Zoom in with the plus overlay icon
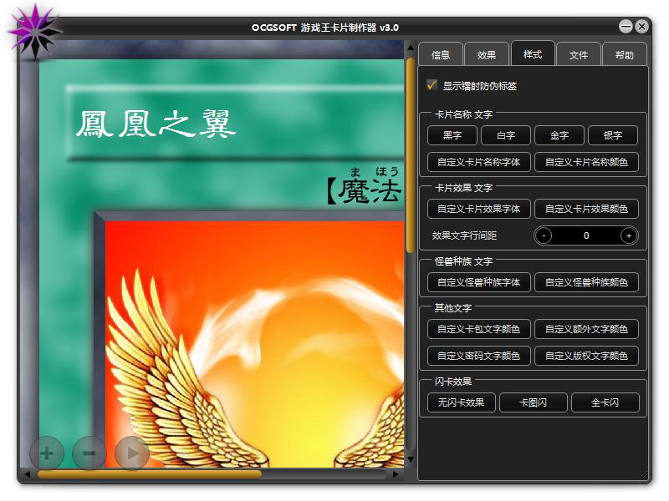669x501 pixels. [x=47, y=453]
